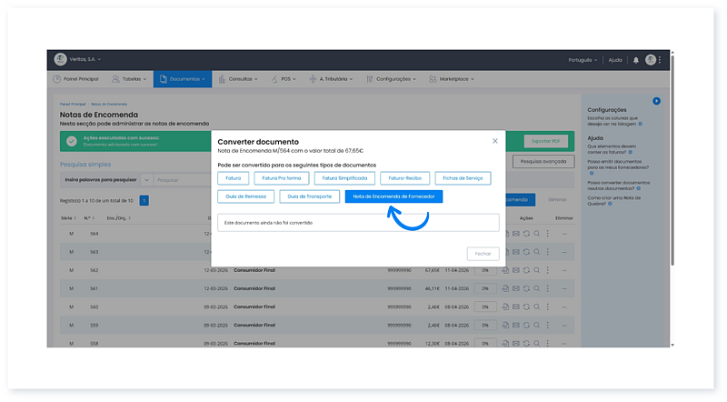Open Veritas, S.A. company dropdown
Screen dimensions: 727x402
click(x=85, y=59)
